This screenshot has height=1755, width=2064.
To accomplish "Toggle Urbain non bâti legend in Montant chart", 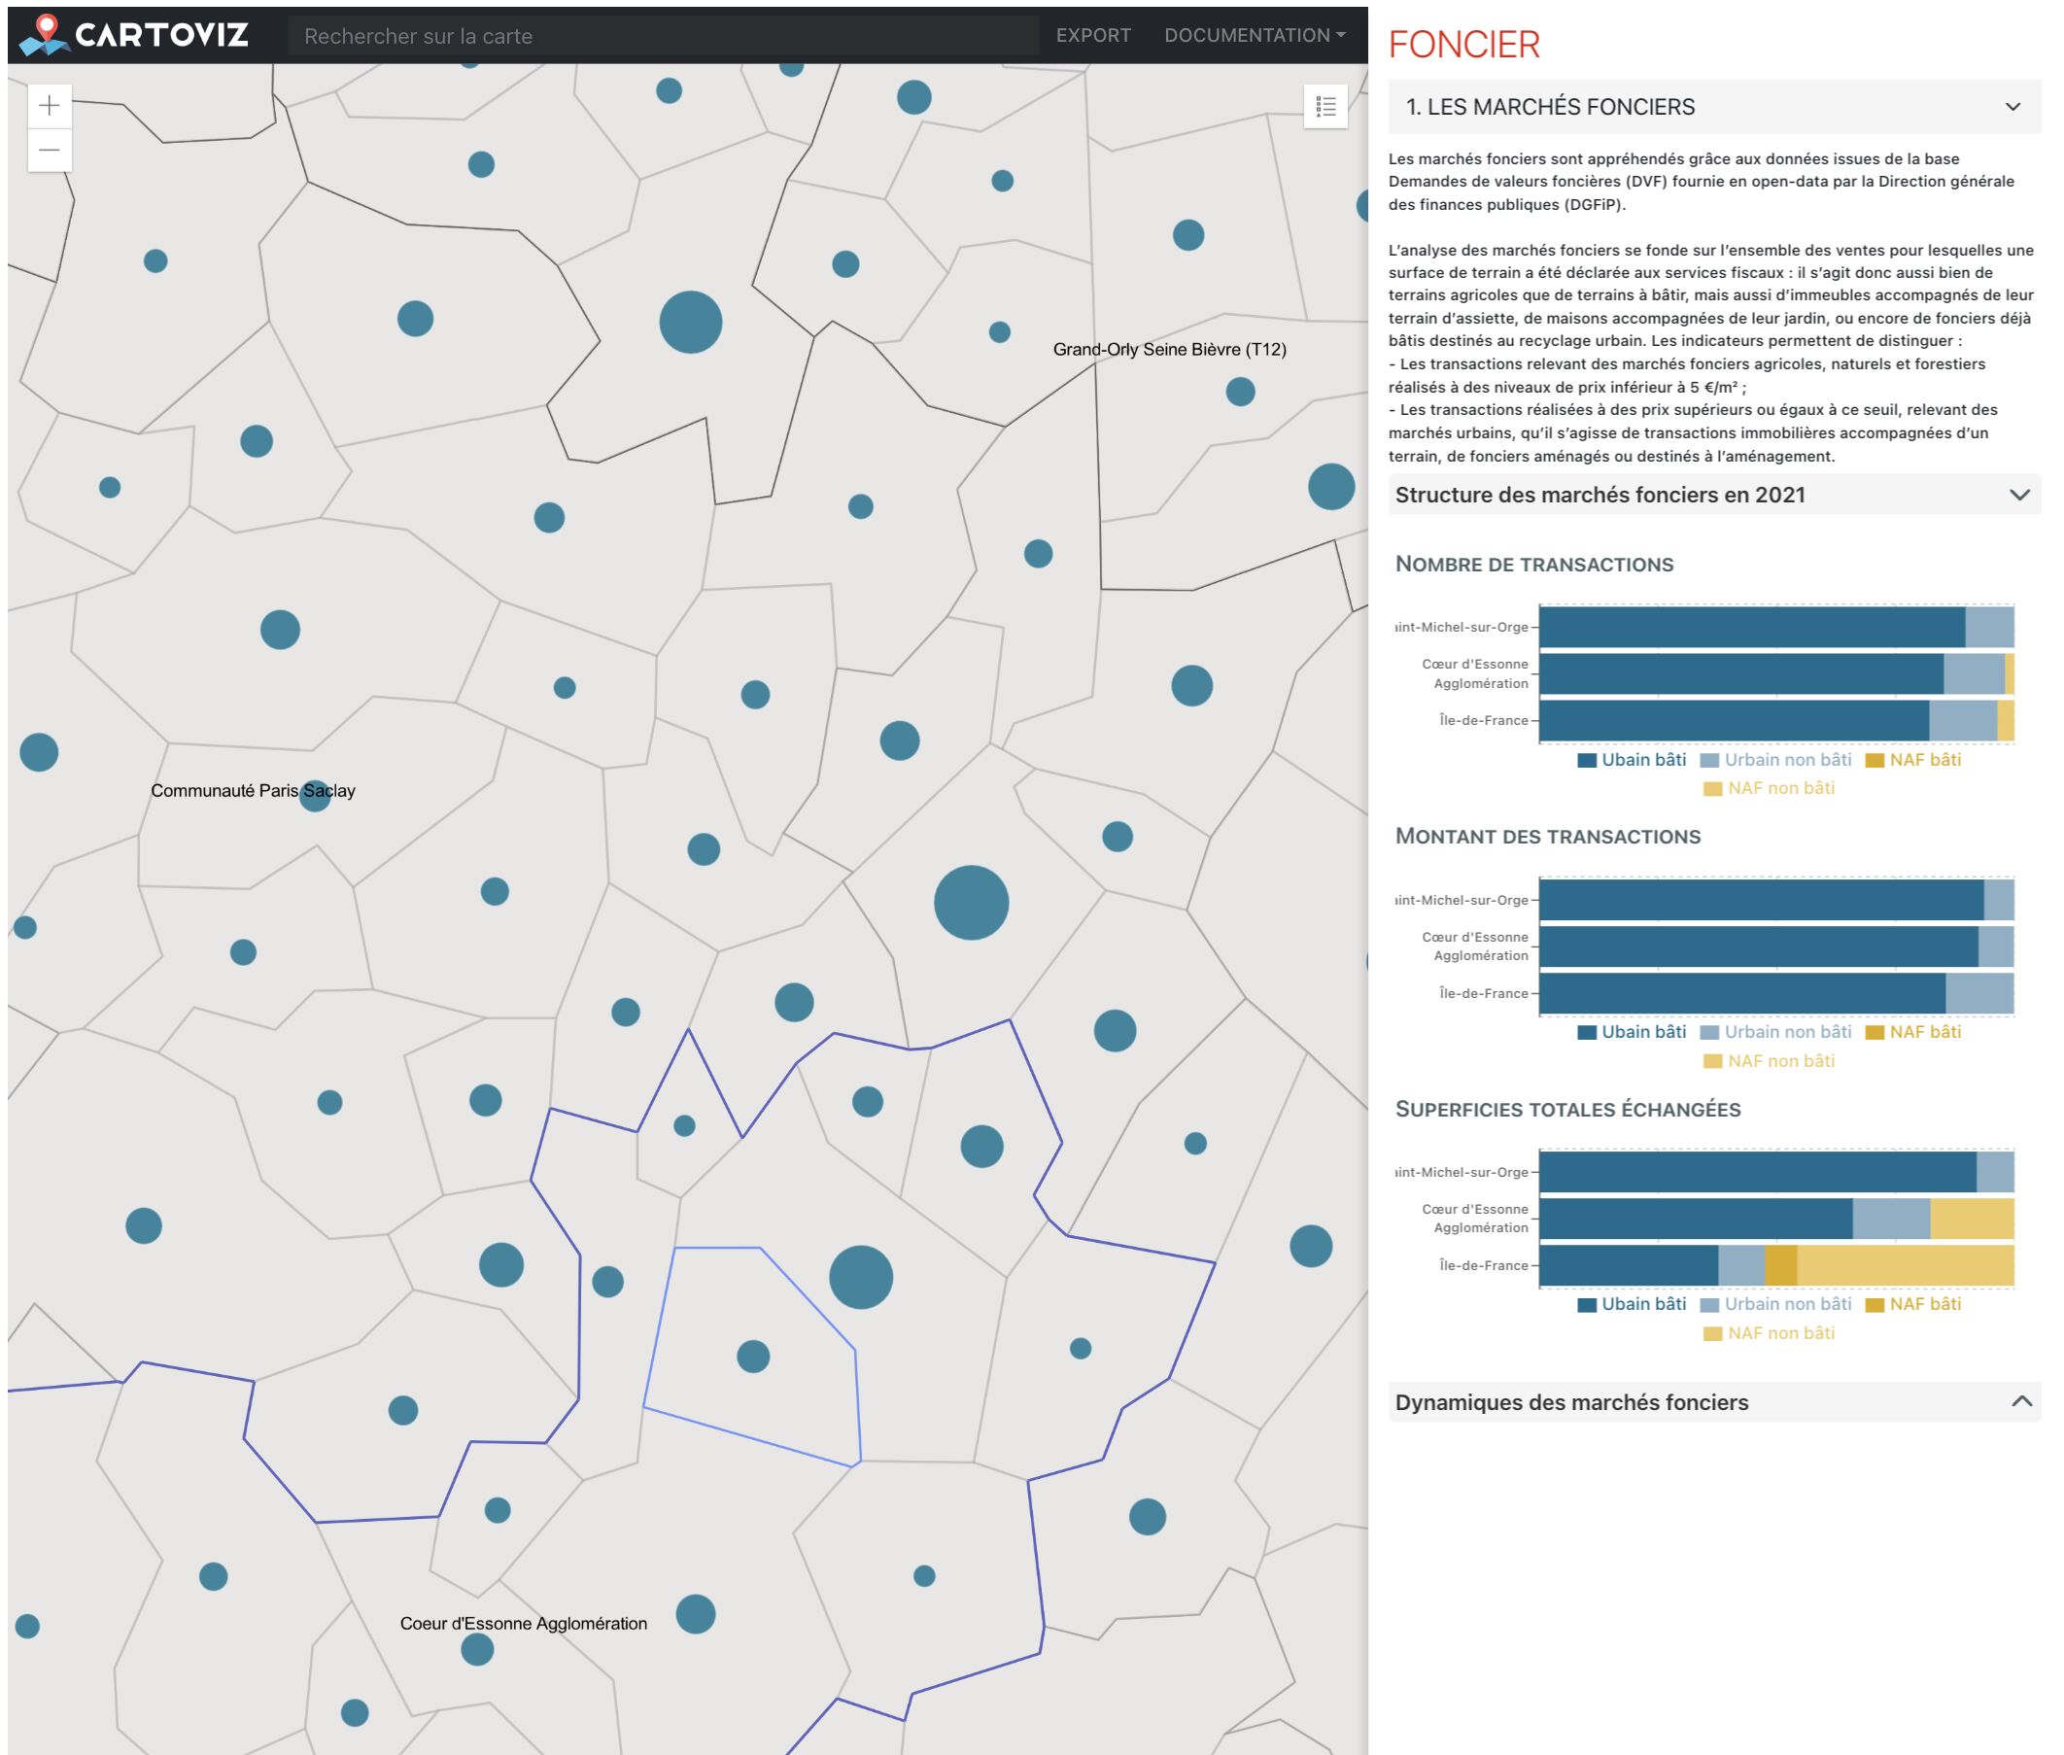I will [1786, 1032].
